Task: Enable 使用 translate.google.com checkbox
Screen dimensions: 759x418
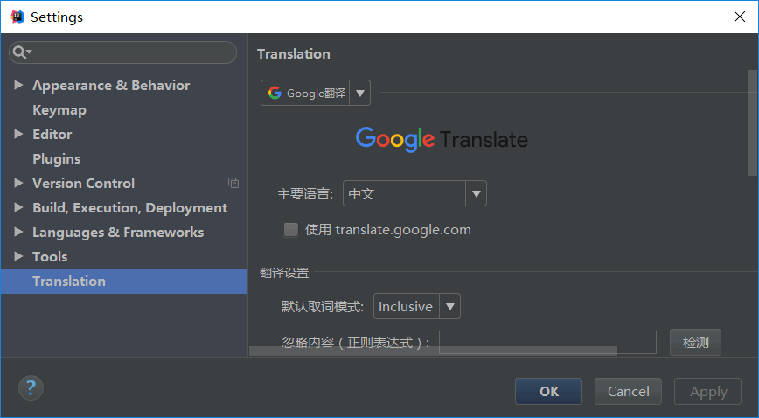Action: [x=291, y=230]
